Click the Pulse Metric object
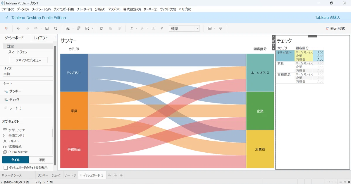 [x=16, y=152]
